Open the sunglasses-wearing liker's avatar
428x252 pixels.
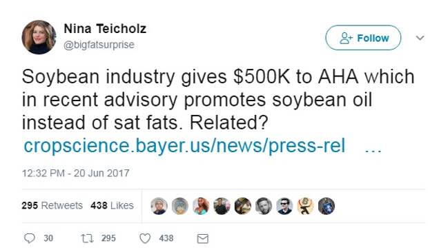point(284,206)
